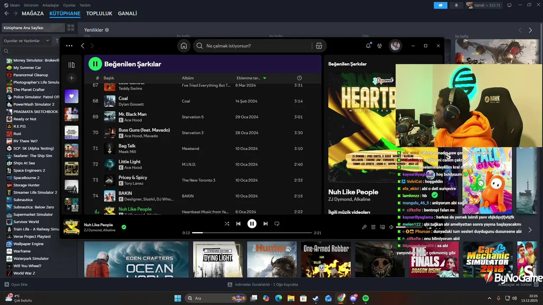
Task: Open Spotify notifications bell
Action: (x=368, y=46)
